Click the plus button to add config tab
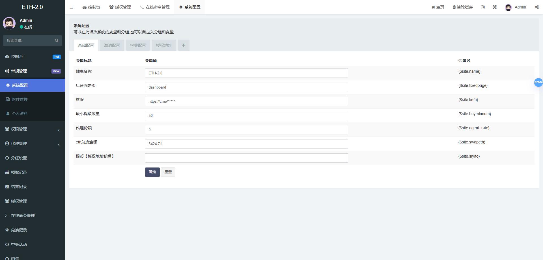The image size is (543, 260). (184, 45)
